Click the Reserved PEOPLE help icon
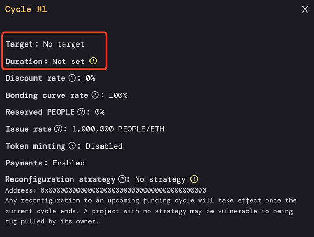 click(81, 111)
